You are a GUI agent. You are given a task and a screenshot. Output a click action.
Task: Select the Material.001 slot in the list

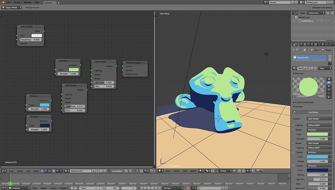point(309,58)
